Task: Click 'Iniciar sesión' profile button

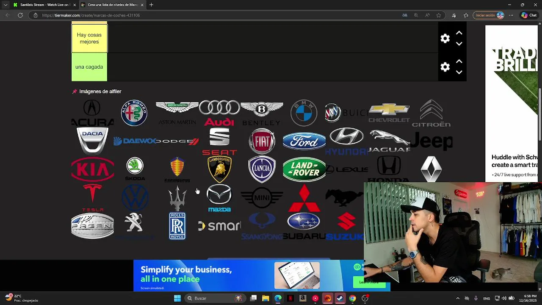Action: [x=489, y=15]
